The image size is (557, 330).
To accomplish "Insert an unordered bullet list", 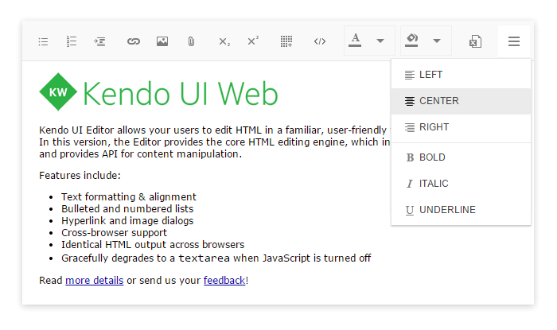I will 43,41.
